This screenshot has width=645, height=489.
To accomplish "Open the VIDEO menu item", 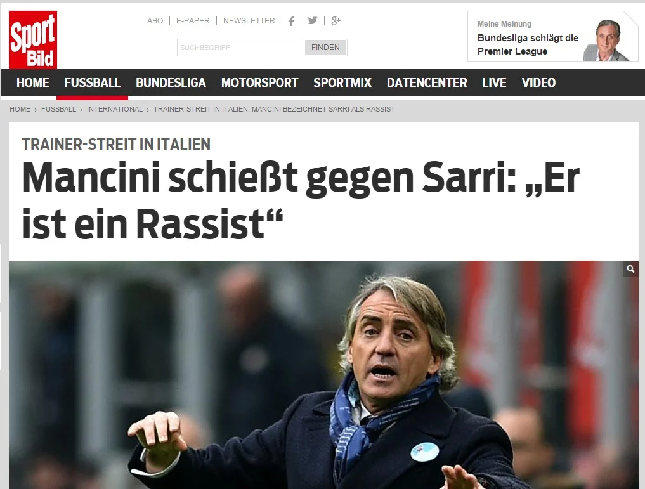I will coord(539,82).
